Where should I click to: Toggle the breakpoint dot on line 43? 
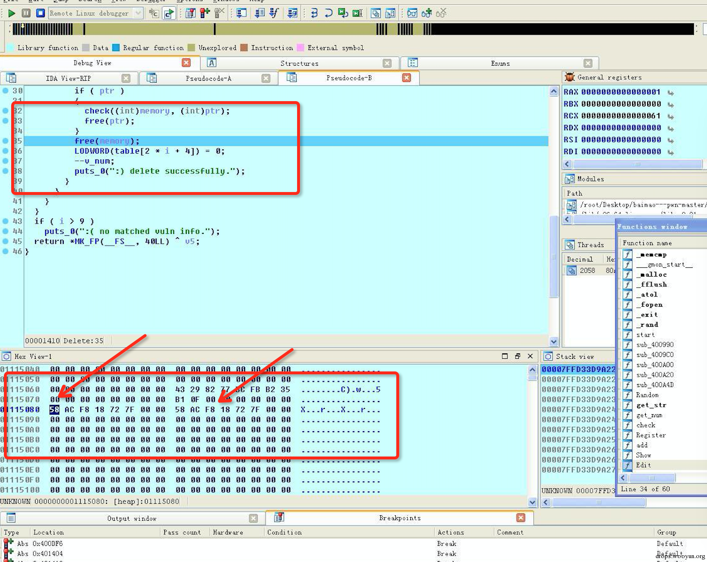coord(5,221)
